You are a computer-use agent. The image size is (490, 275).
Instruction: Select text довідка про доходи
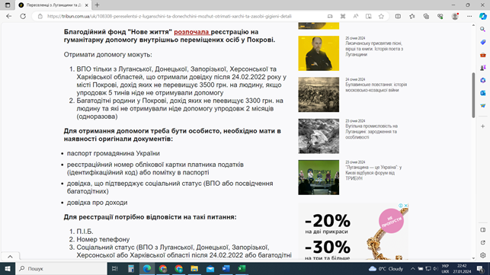pyautogui.click(x=98, y=203)
